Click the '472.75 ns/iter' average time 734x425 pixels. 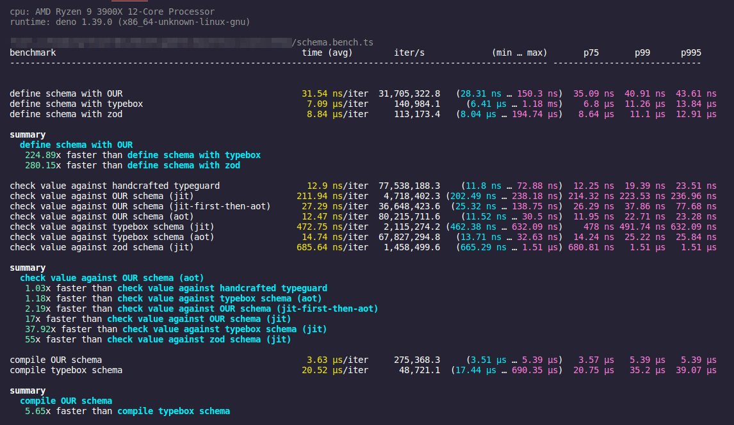(332, 227)
